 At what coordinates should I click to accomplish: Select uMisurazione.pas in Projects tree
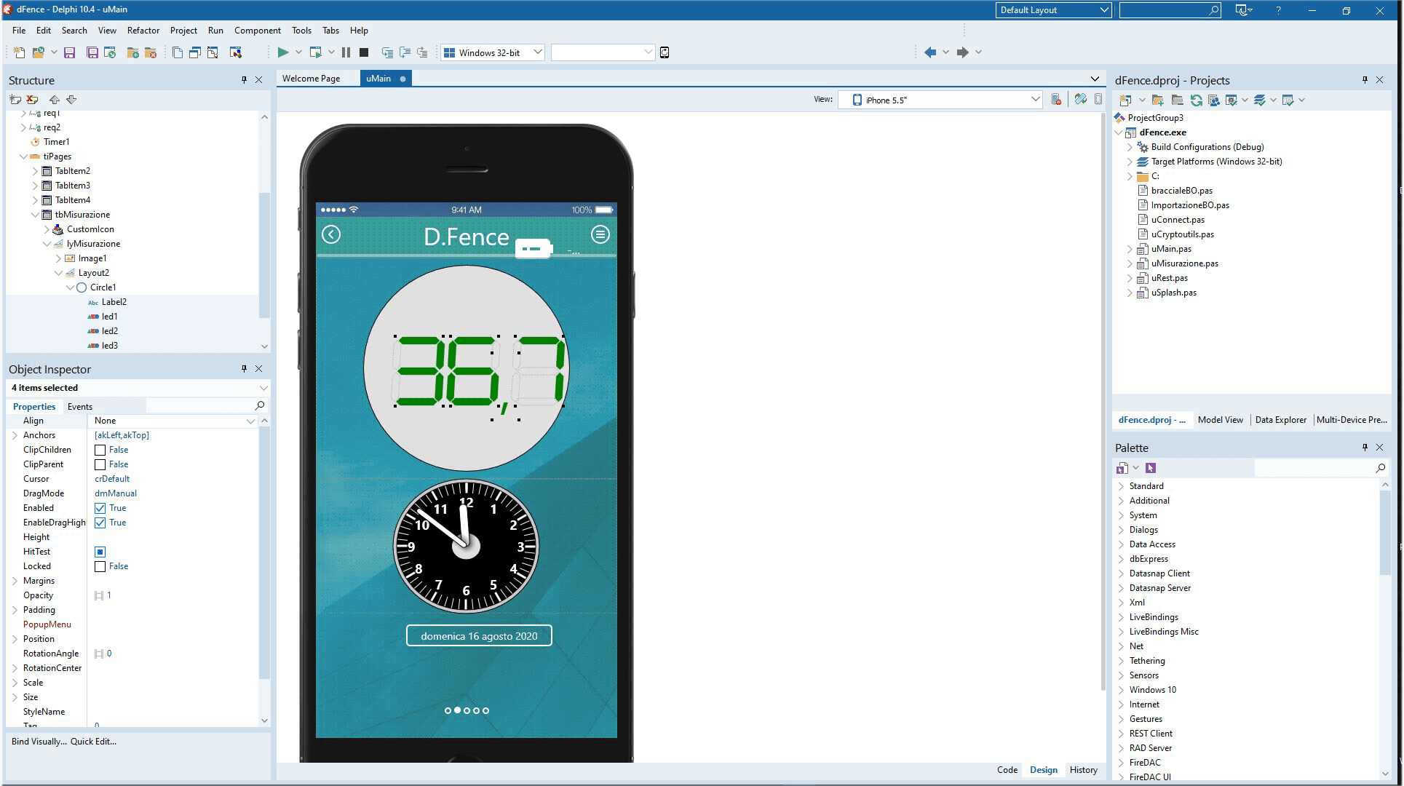1184,263
